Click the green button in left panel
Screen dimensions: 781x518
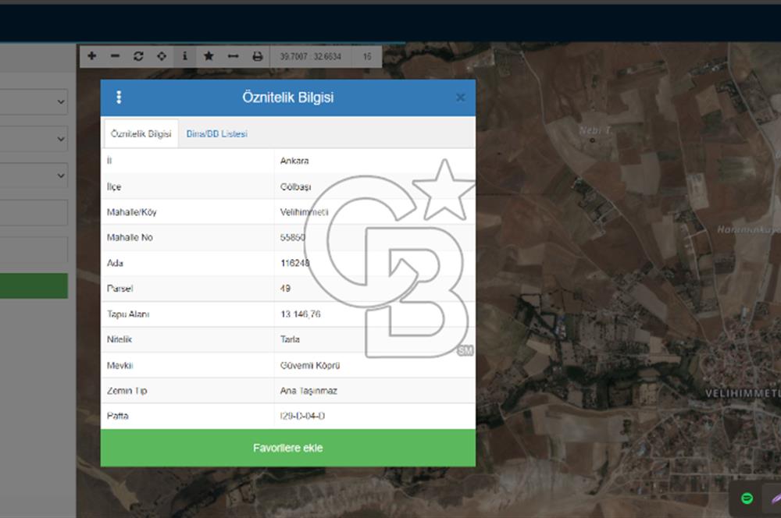click(34, 286)
